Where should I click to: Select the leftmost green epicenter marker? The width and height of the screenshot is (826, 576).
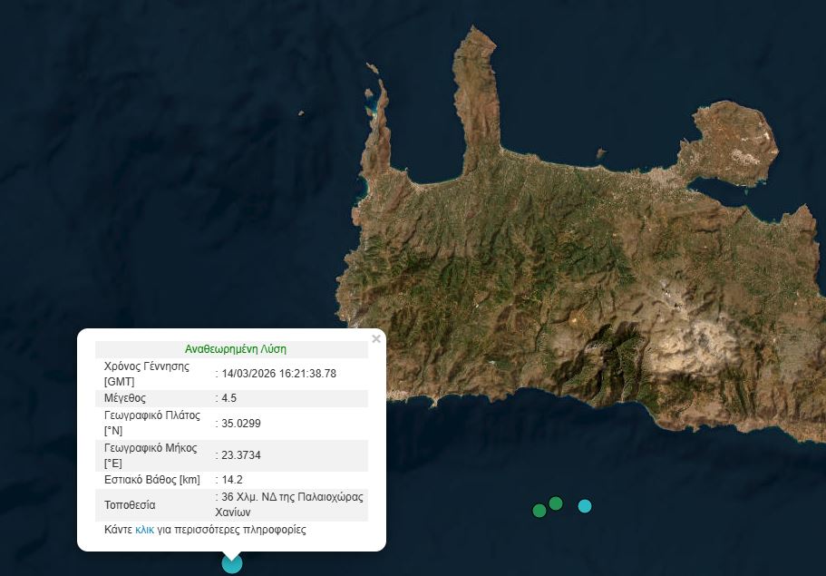coord(538,511)
